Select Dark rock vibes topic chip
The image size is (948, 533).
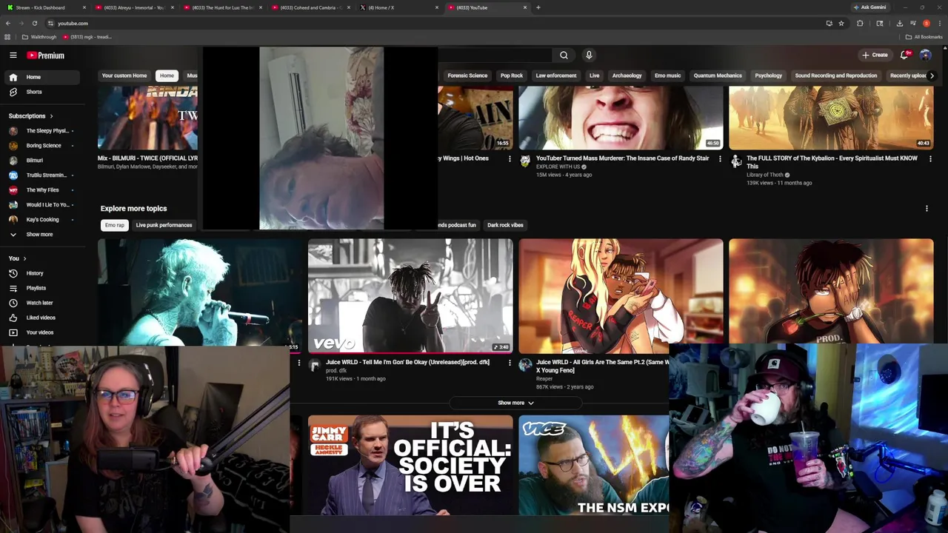505,225
